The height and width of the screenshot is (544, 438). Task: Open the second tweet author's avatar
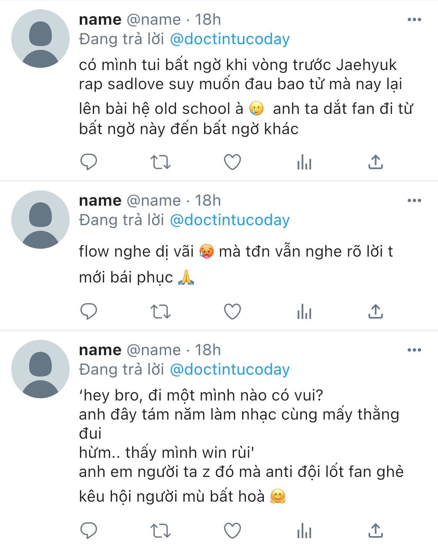pos(40,220)
